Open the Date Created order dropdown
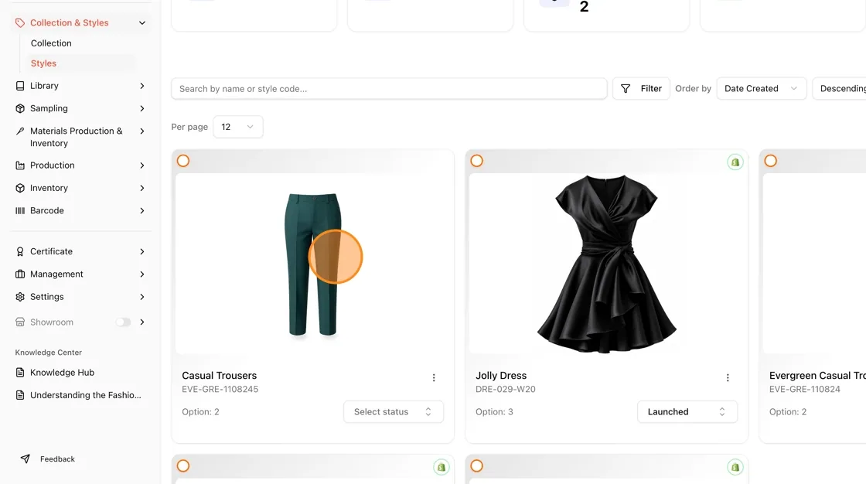Image resolution: width=866 pixels, height=484 pixels. pos(761,88)
